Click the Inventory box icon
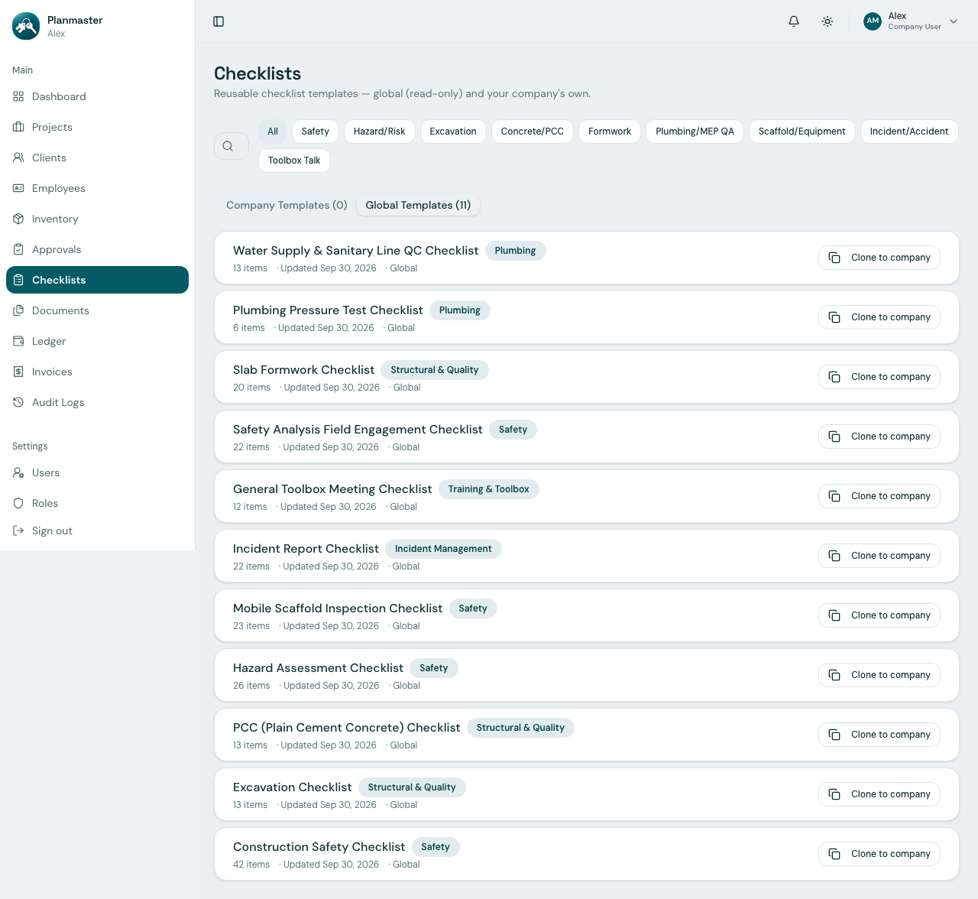 (18, 219)
